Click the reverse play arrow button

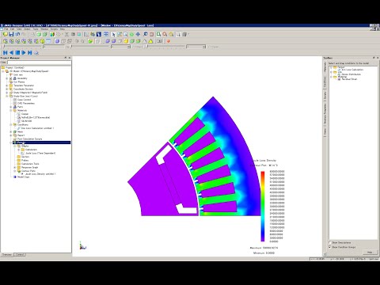(x=11, y=52)
